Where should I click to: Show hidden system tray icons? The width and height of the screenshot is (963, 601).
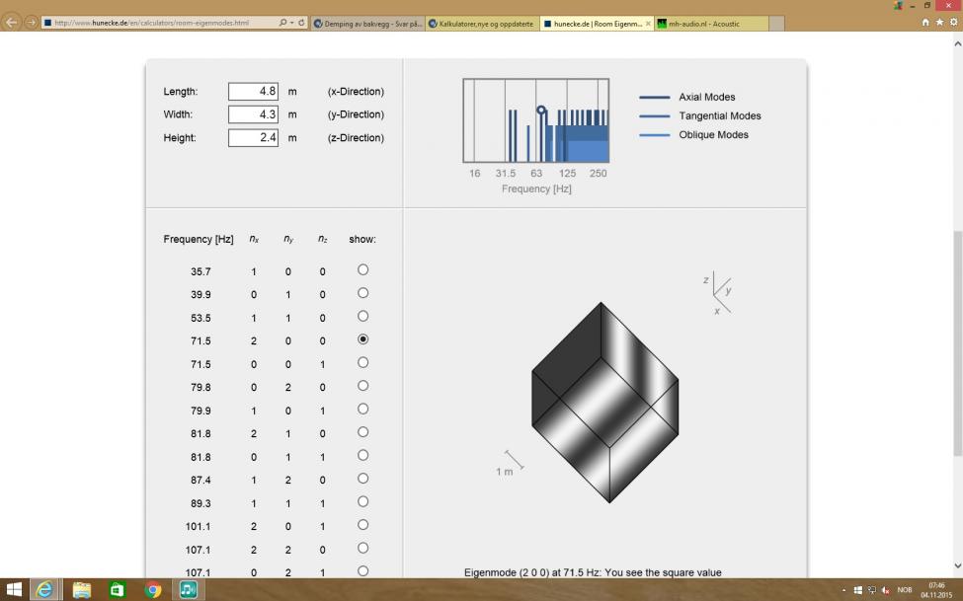click(x=843, y=590)
